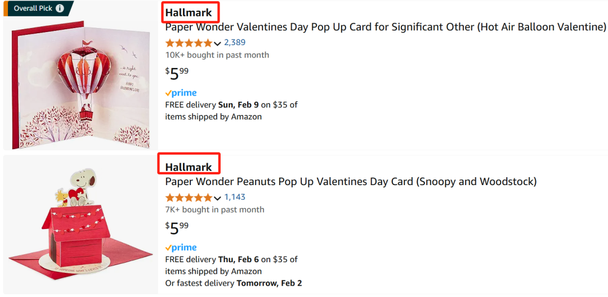The width and height of the screenshot is (608, 297).
Task: Click the $5.99 price of Snoopy card
Action: 177,228
